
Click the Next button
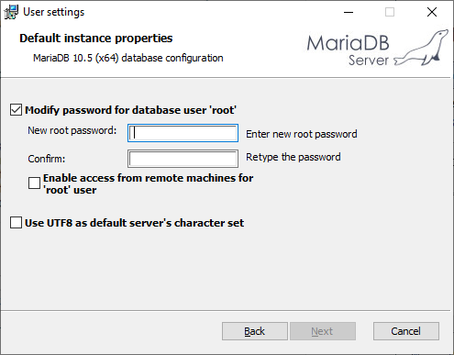[x=323, y=331]
